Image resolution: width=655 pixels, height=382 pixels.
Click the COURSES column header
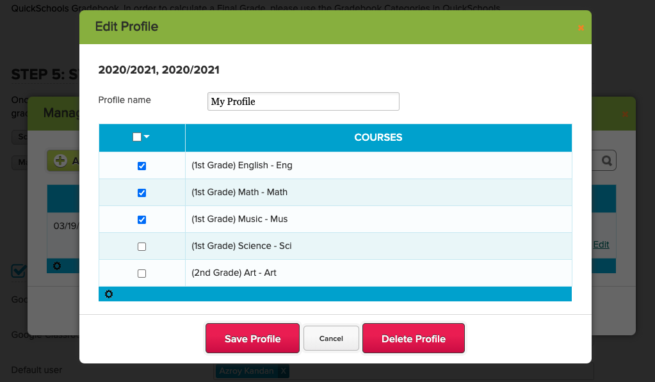(378, 138)
